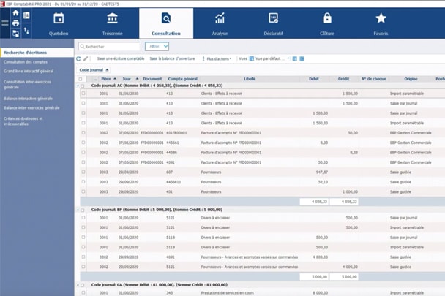Open the Filtrer dropdown
Viewport: 445px width, 296px height.
coord(157,46)
